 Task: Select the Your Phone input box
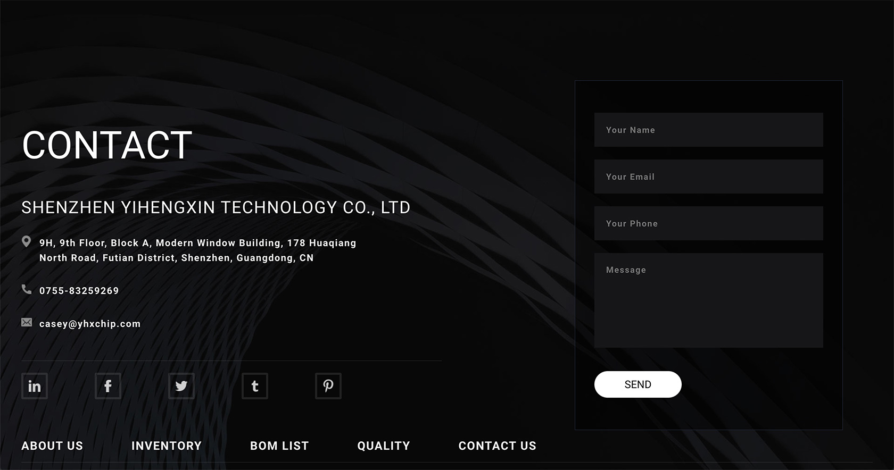[708, 223]
